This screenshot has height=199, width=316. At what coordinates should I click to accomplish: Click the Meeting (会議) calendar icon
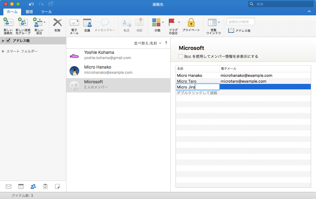(x=87, y=23)
